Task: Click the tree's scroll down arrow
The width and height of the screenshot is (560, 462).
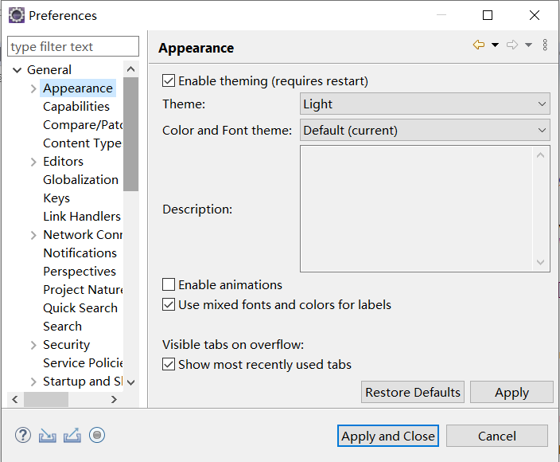Action: coord(130,382)
